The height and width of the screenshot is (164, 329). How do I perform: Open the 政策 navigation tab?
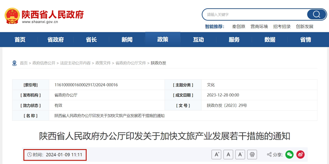coord(163,39)
